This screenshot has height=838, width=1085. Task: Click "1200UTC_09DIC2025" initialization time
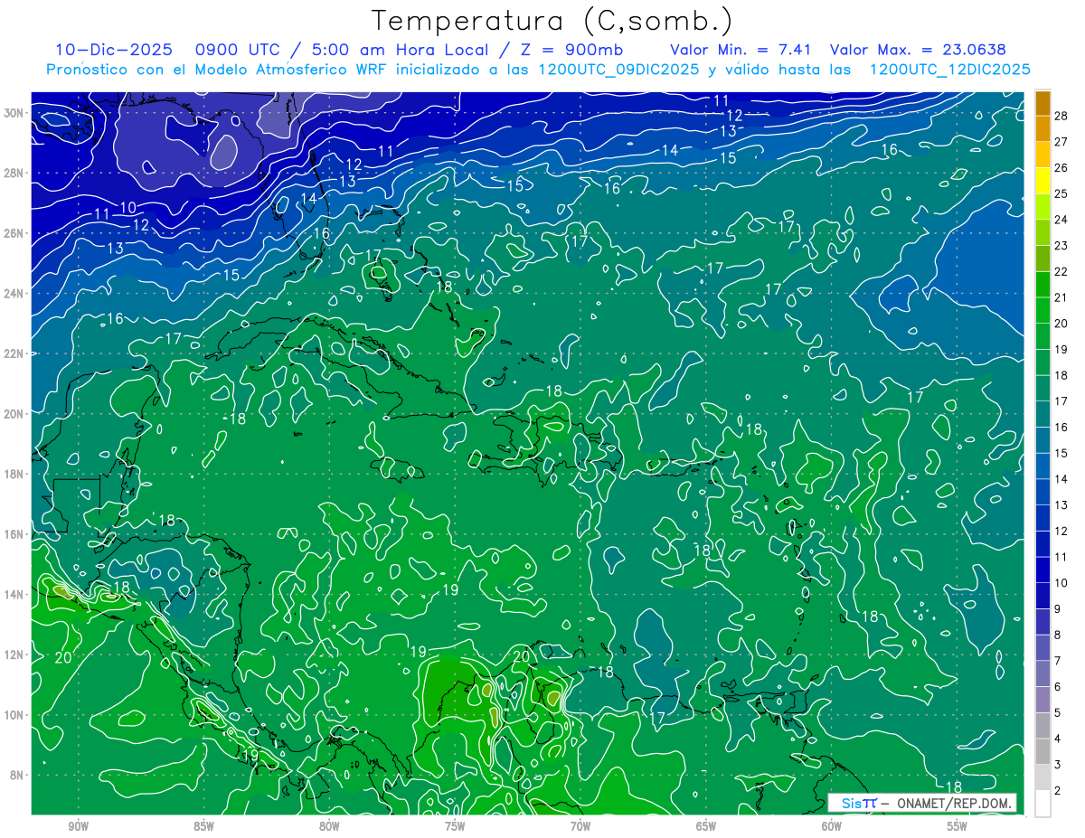618,70
